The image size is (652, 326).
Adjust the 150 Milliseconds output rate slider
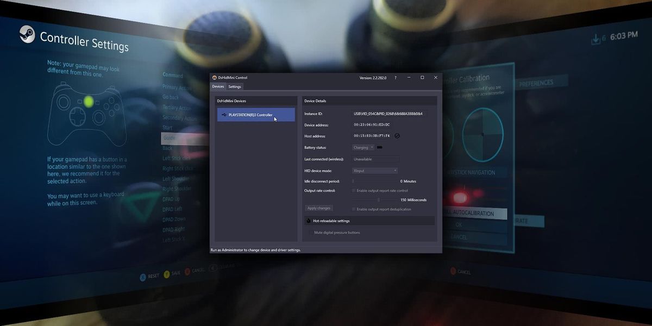pyautogui.click(x=375, y=200)
